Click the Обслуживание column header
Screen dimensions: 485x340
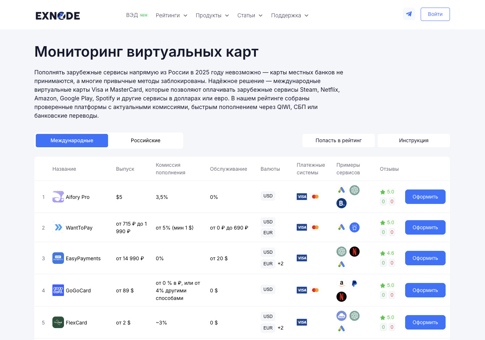228,169
